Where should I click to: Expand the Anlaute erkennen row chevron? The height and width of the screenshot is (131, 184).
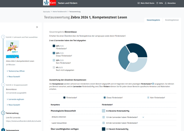[143, 117]
